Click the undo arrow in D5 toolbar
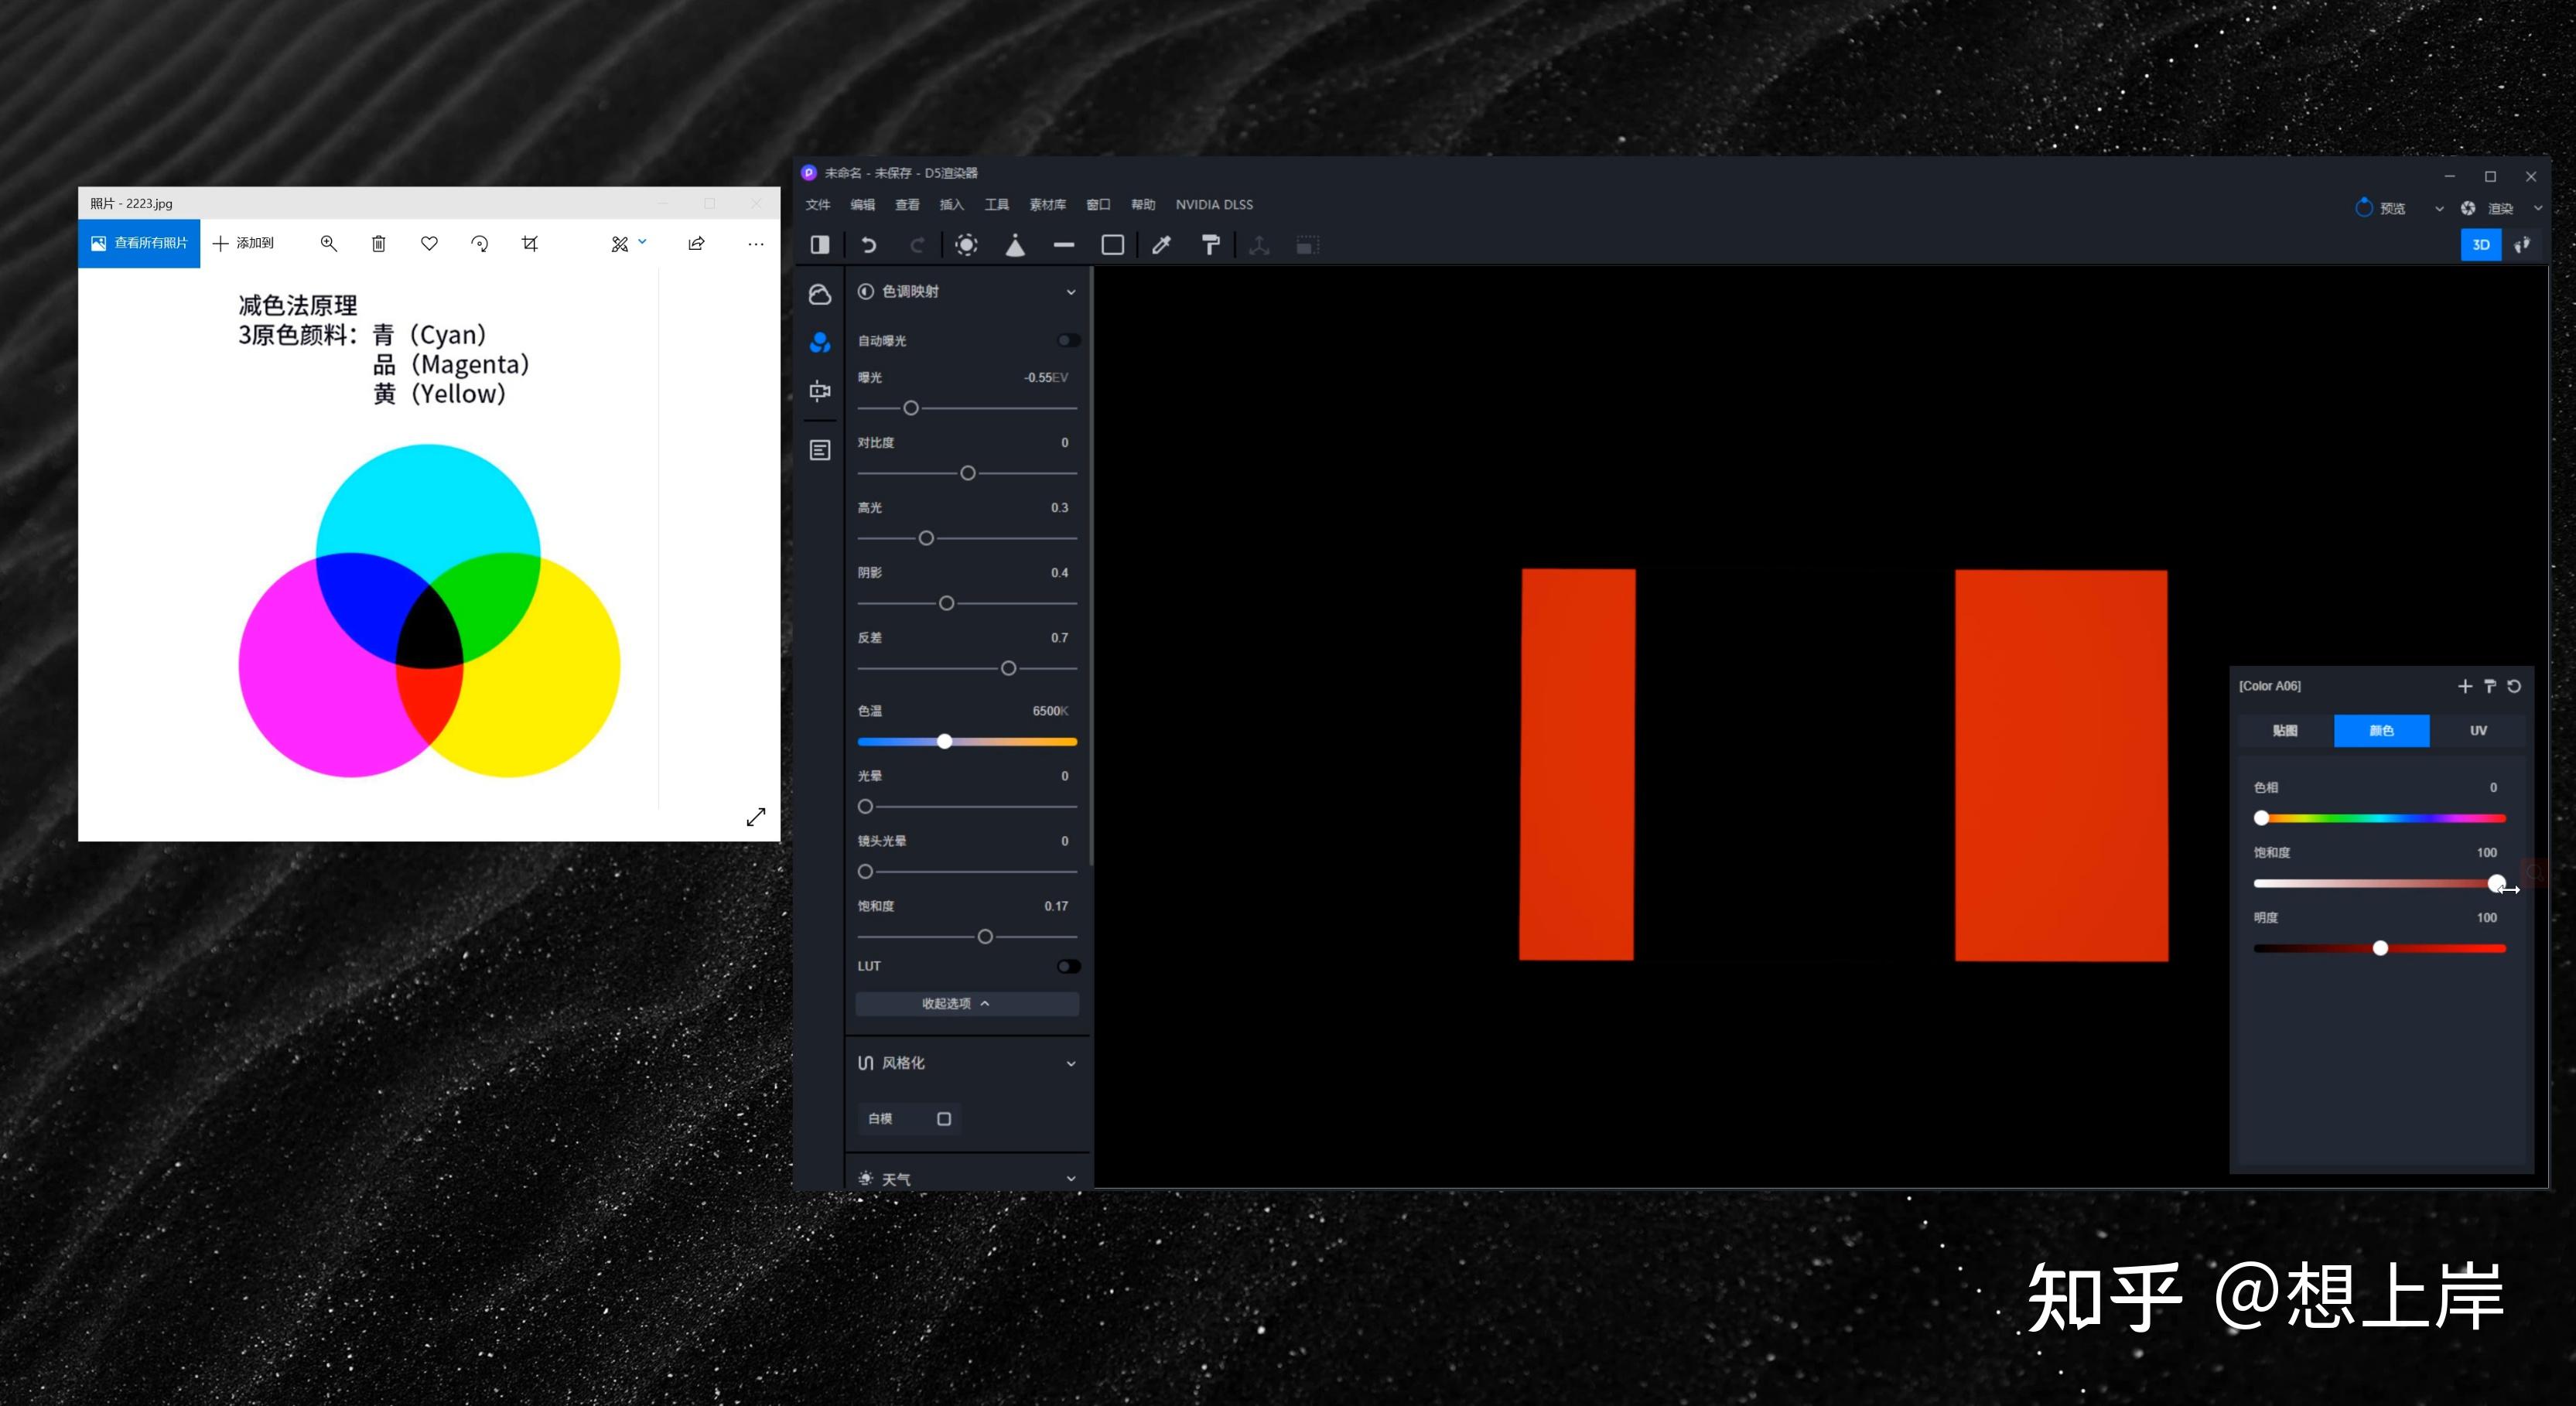2576x1406 pixels. (x=868, y=245)
